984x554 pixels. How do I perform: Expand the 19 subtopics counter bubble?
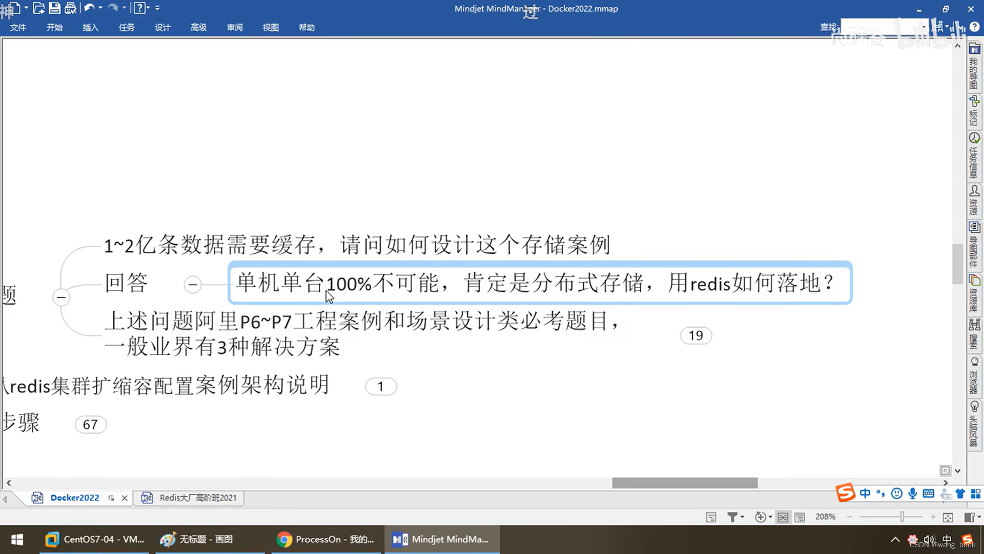[x=695, y=335]
